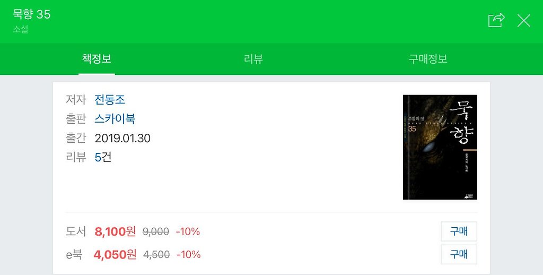This screenshot has height=275, width=543.
Task: Buy the e북 edition with 구매 button
Action: pos(459,254)
